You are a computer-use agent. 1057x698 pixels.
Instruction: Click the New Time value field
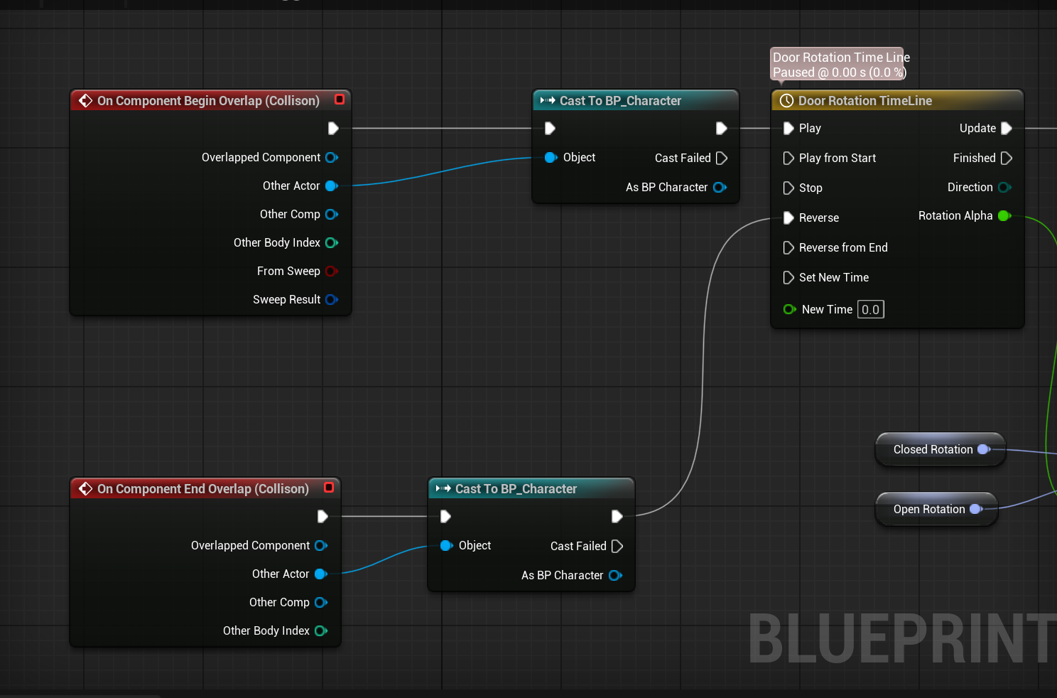871,309
